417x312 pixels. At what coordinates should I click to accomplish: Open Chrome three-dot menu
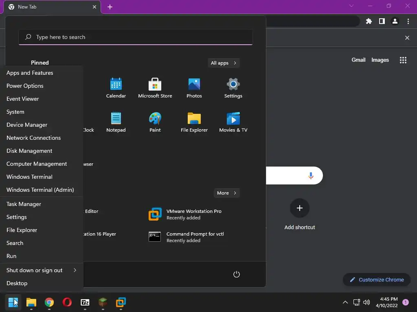click(x=408, y=21)
